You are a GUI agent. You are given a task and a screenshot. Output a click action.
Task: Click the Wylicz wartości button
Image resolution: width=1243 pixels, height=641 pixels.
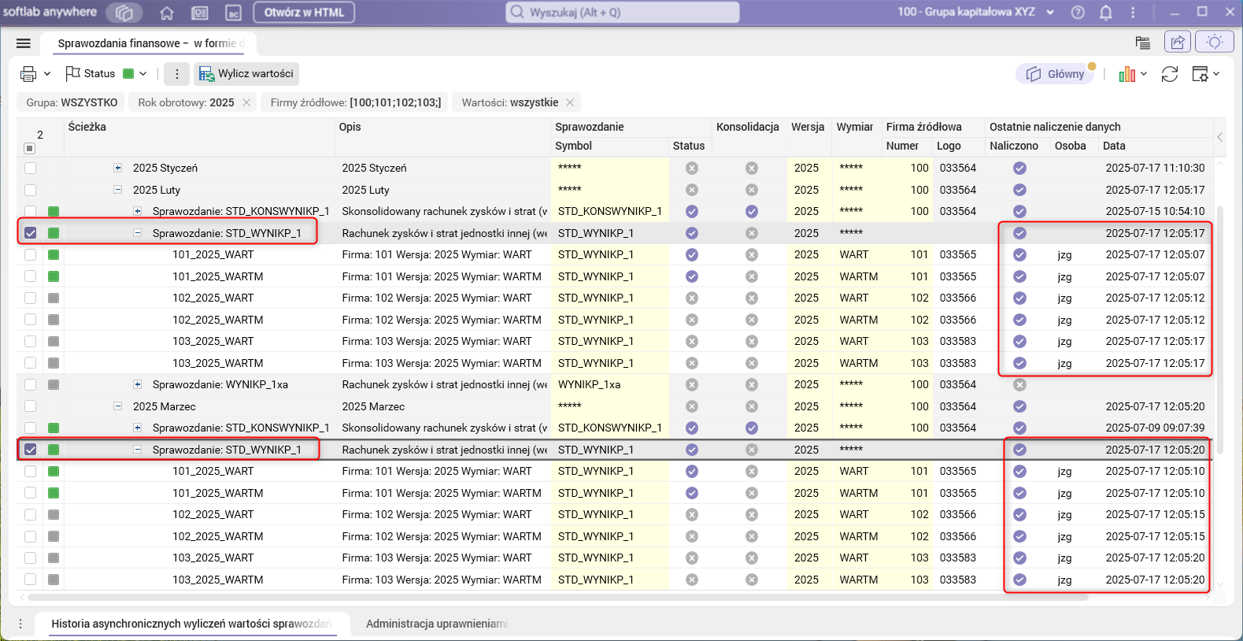coord(246,74)
